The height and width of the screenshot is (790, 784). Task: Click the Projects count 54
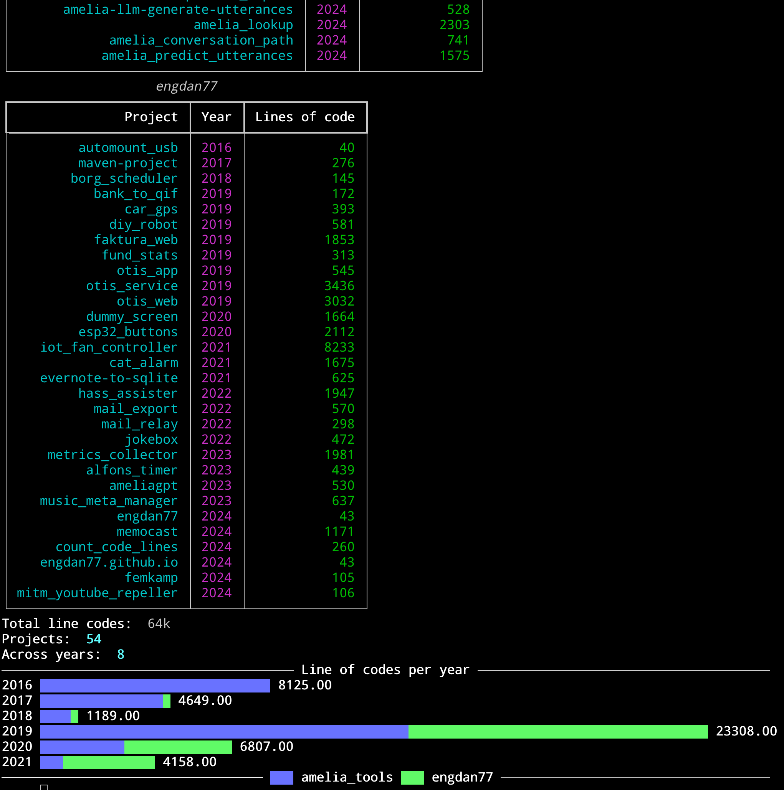[94, 639]
